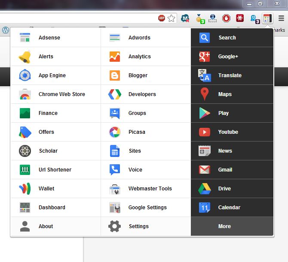Click the red Maps pin icon
Viewport: 288px width, 262px height.
point(205,94)
